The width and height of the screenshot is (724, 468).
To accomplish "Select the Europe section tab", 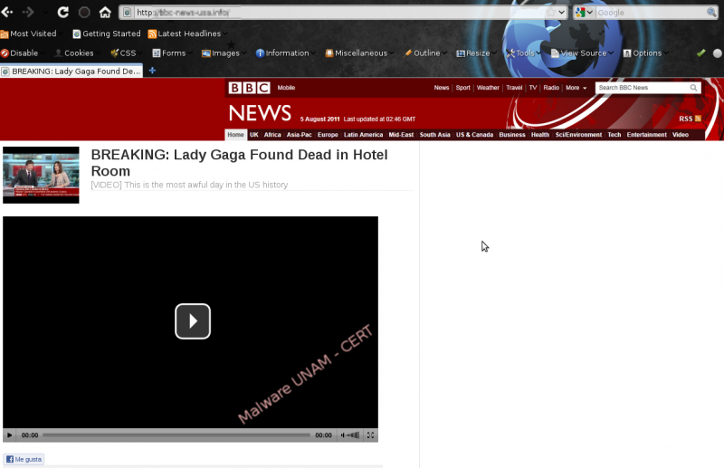I will click(x=328, y=135).
